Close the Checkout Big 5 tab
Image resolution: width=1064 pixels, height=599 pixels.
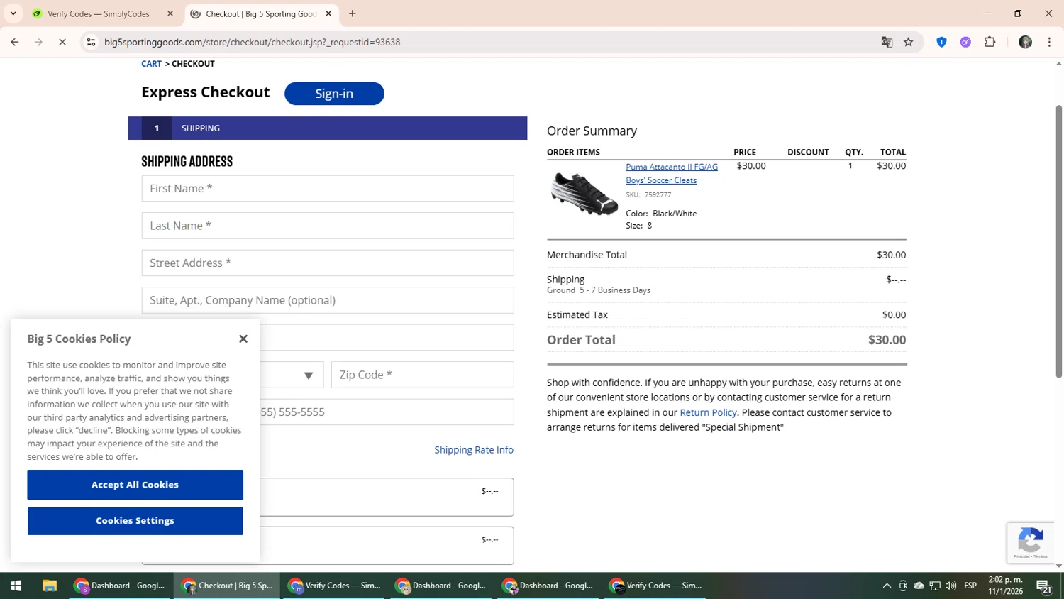tap(328, 13)
